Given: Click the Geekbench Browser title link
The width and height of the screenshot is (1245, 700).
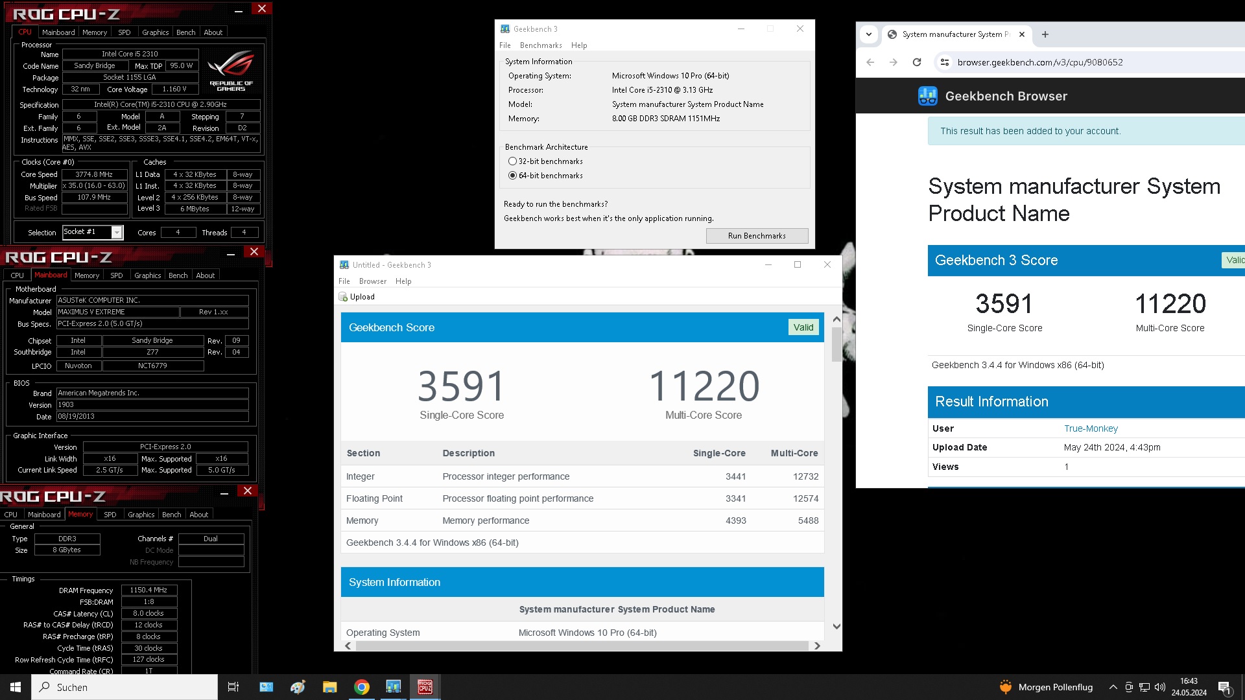Looking at the screenshot, I should click(1006, 96).
